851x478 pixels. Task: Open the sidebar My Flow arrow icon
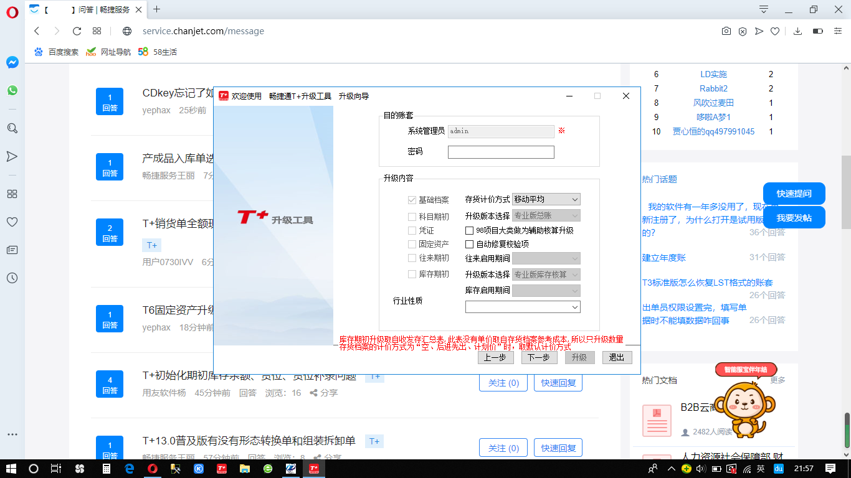12,156
